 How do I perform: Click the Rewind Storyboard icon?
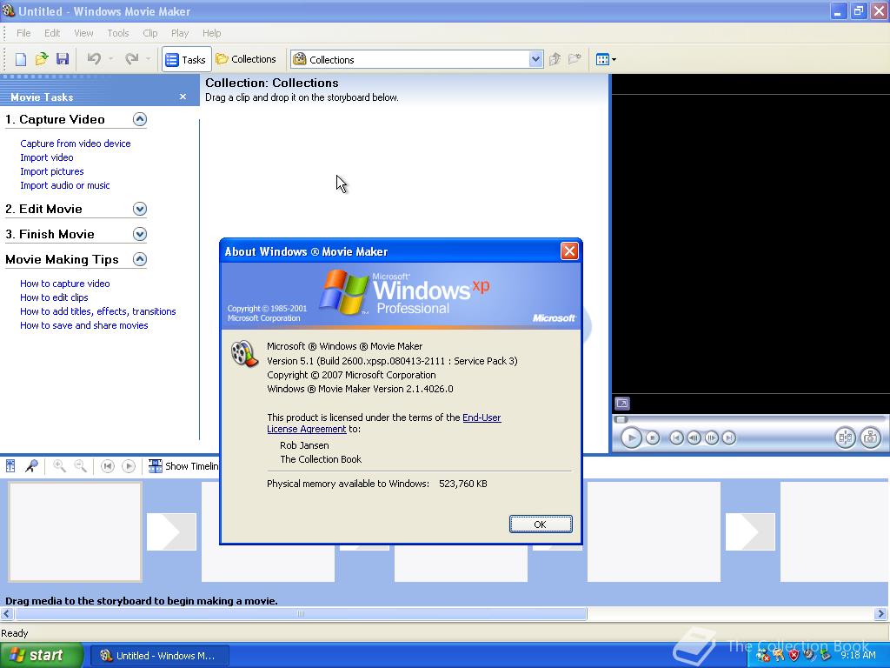107,466
